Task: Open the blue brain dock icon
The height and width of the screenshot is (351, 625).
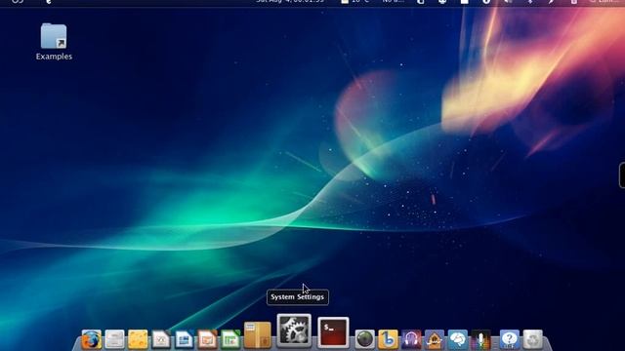Action: point(458,339)
